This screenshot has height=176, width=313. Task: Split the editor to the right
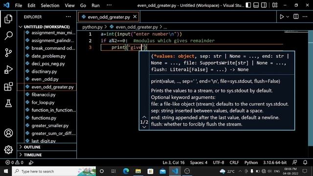[x=296, y=17]
